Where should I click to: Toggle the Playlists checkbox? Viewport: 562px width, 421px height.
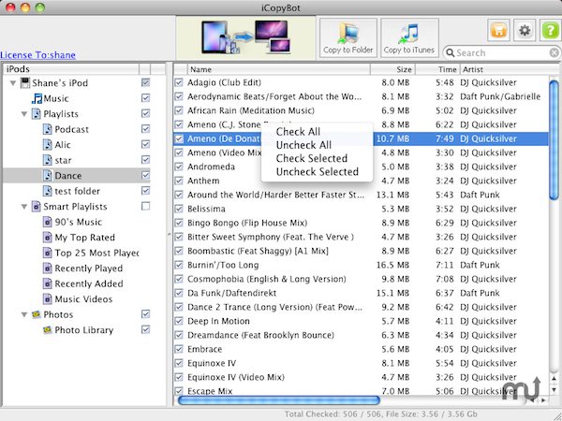click(145, 113)
